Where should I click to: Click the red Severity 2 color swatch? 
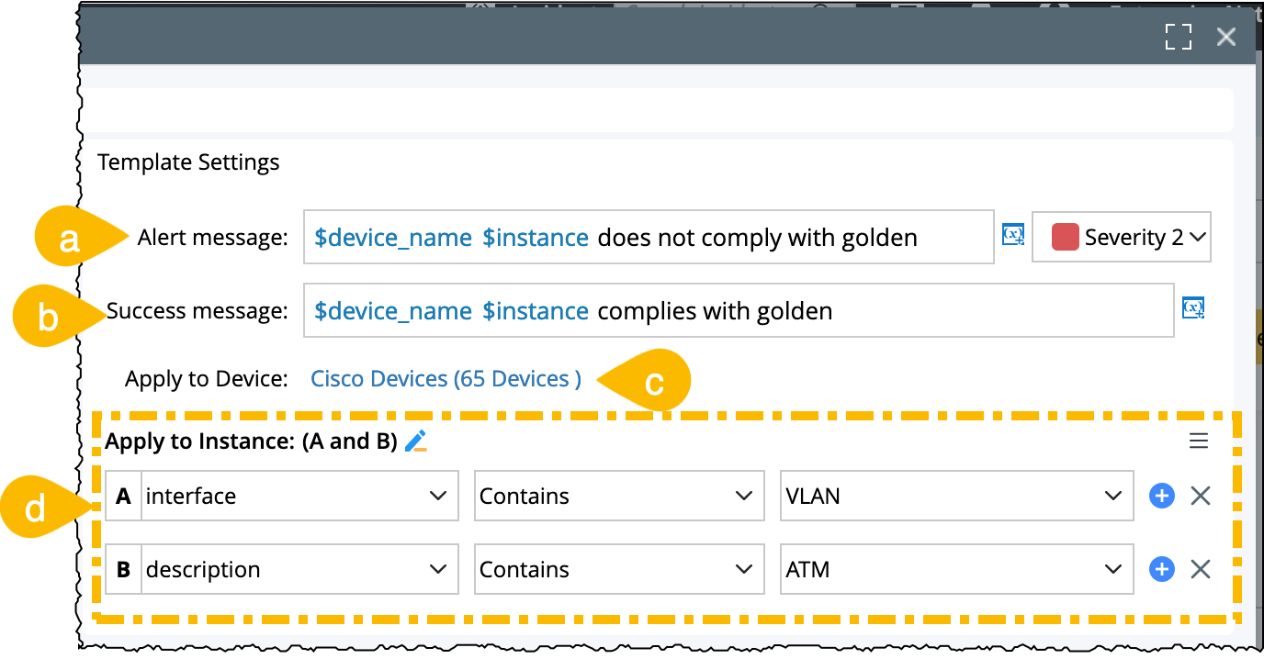(x=1065, y=238)
